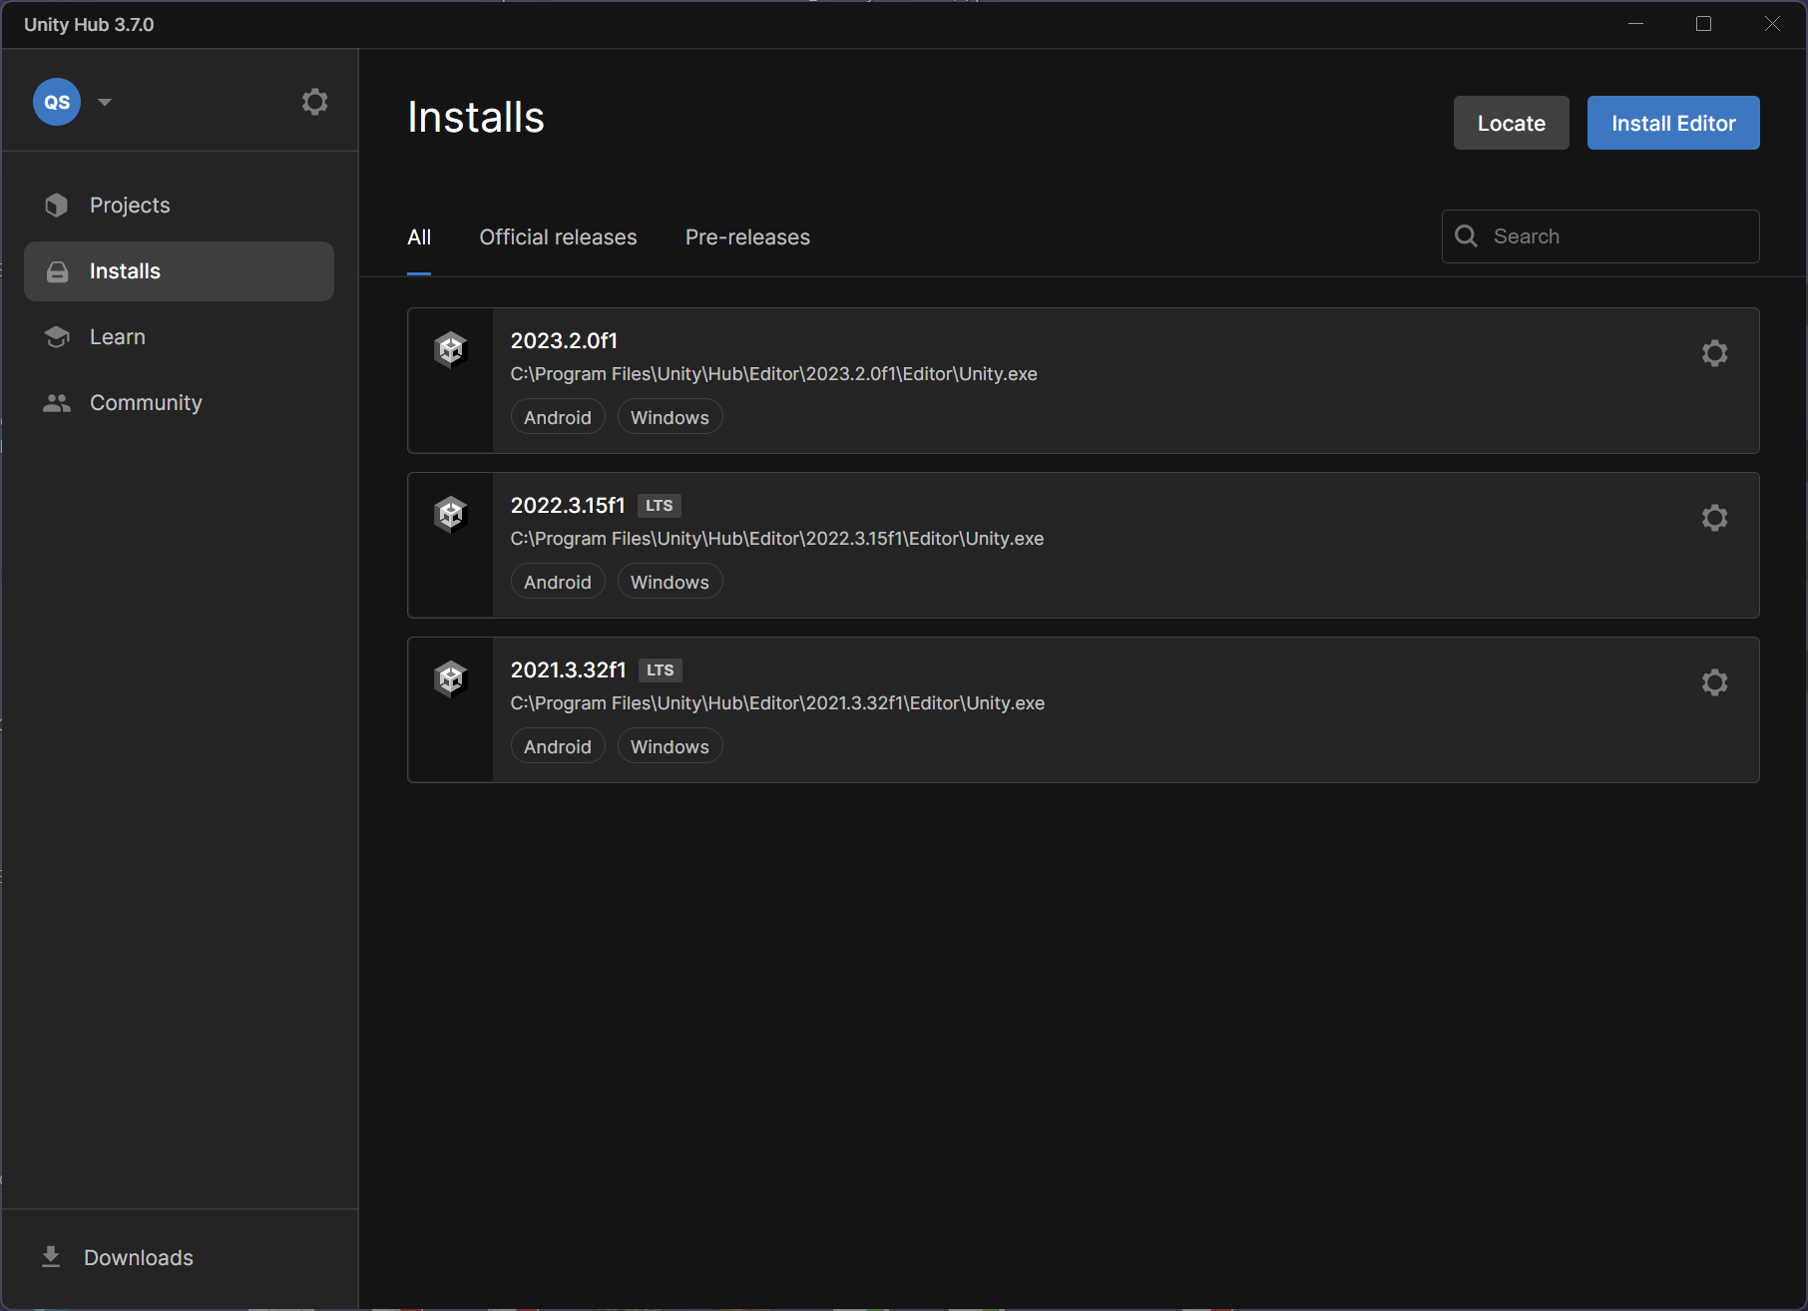Open the Projects section in sidebar

coord(130,206)
